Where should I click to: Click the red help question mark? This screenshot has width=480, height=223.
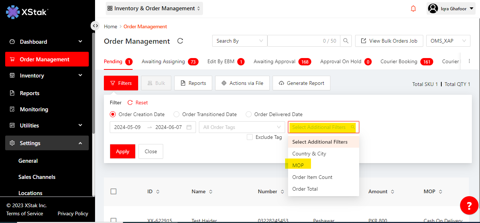pyautogui.click(x=469, y=205)
